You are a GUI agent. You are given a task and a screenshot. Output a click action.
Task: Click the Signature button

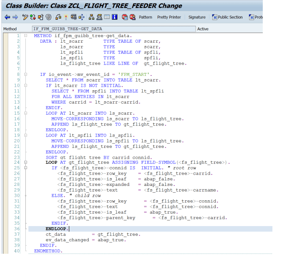click(197, 17)
